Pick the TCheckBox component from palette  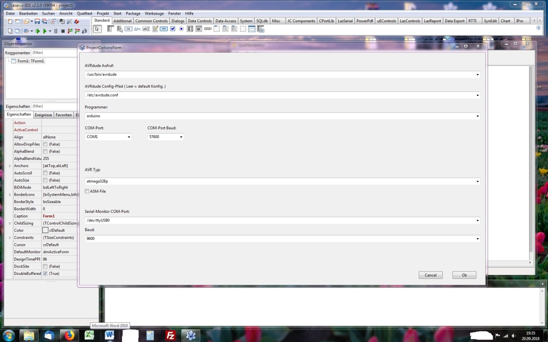coord(173,29)
